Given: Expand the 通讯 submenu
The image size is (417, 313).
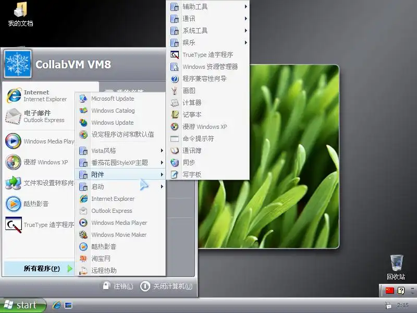Looking at the screenshot, I should click(x=208, y=19).
